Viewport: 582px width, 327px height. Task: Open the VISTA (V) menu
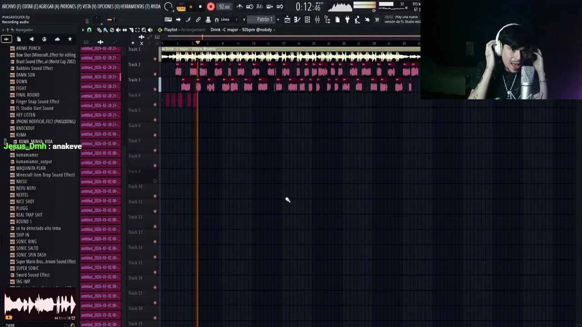tap(90, 6)
